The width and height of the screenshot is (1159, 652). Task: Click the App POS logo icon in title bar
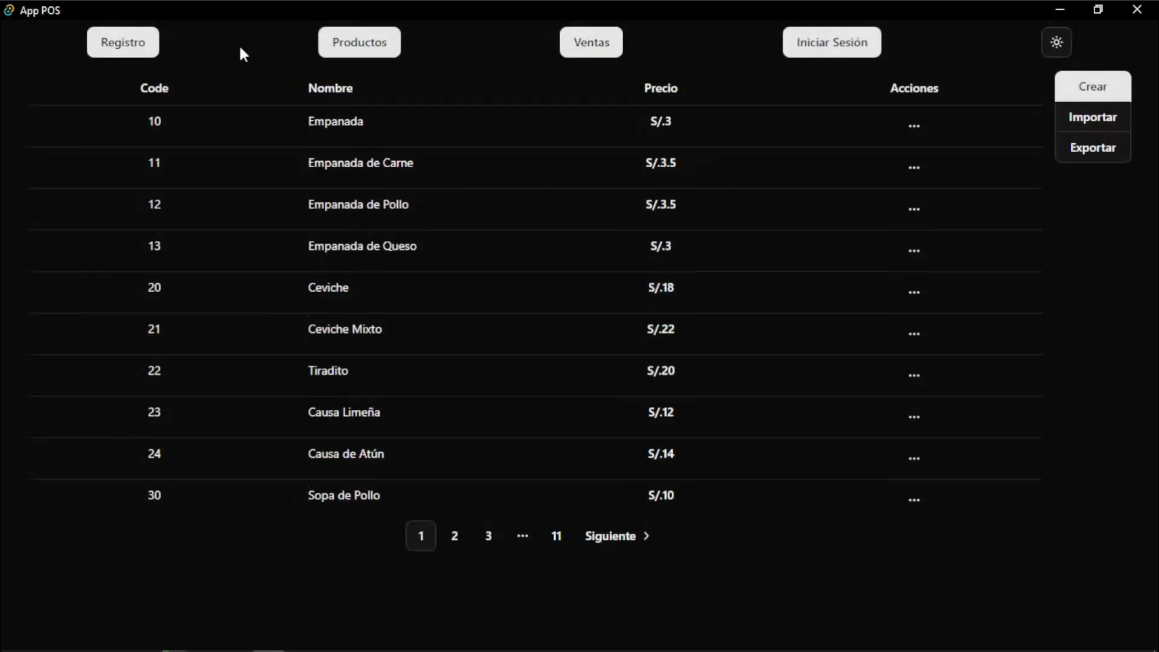coord(9,10)
